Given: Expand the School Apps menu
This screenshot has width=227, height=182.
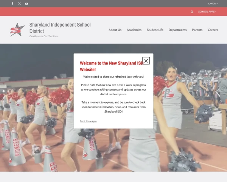Looking at the screenshot, I should [207, 12].
